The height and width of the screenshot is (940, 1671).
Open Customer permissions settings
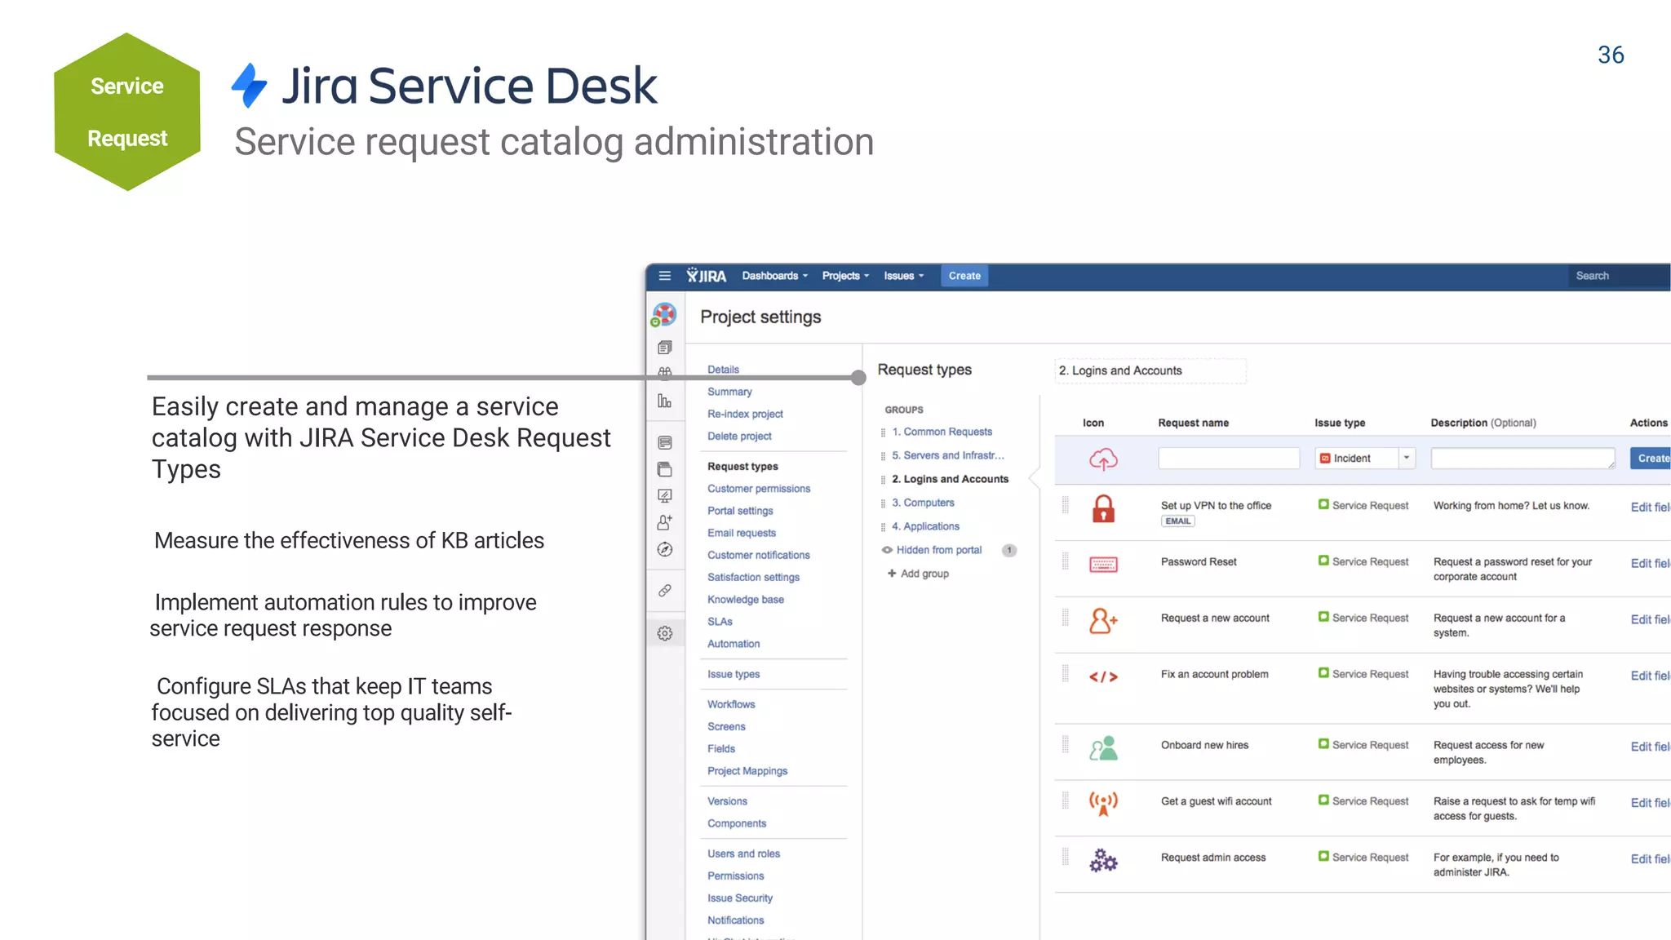pyautogui.click(x=759, y=489)
